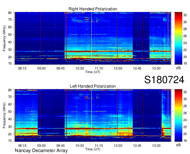Click the upper panel's Frequency (MHz) axis label

[4, 38]
